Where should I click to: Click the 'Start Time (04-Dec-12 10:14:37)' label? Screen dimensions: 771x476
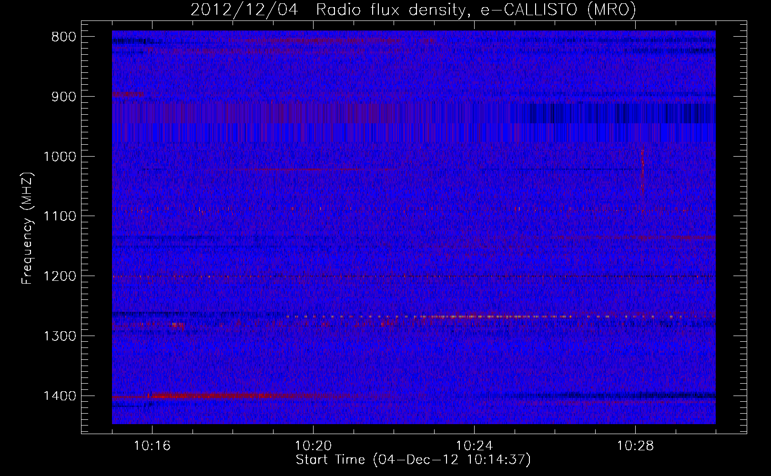tap(413, 460)
